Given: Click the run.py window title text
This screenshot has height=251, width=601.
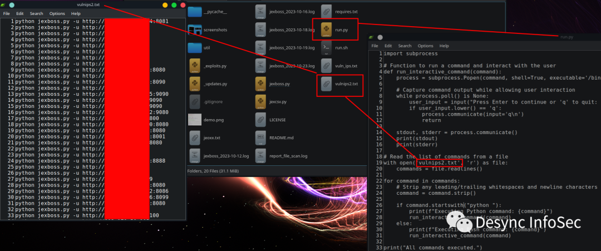Looking at the screenshot, I should 566,37.
